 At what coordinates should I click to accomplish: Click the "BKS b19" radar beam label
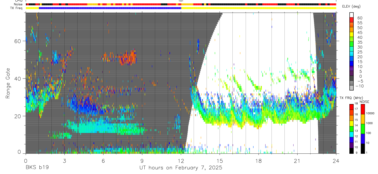(x=37, y=168)
